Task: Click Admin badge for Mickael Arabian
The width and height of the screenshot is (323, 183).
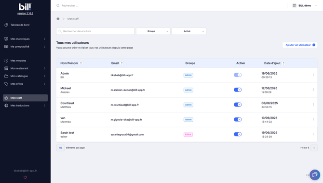Action: [188, 90]
